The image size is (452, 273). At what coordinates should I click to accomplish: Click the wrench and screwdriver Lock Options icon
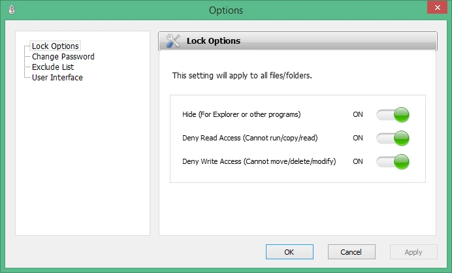[173, 40]
